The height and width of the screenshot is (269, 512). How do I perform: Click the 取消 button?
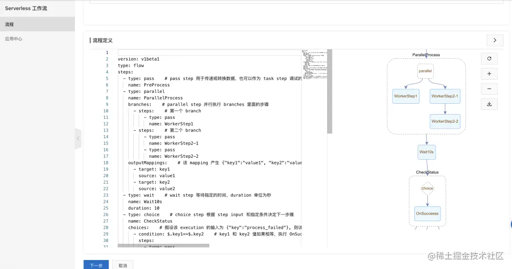coord(123,265)
